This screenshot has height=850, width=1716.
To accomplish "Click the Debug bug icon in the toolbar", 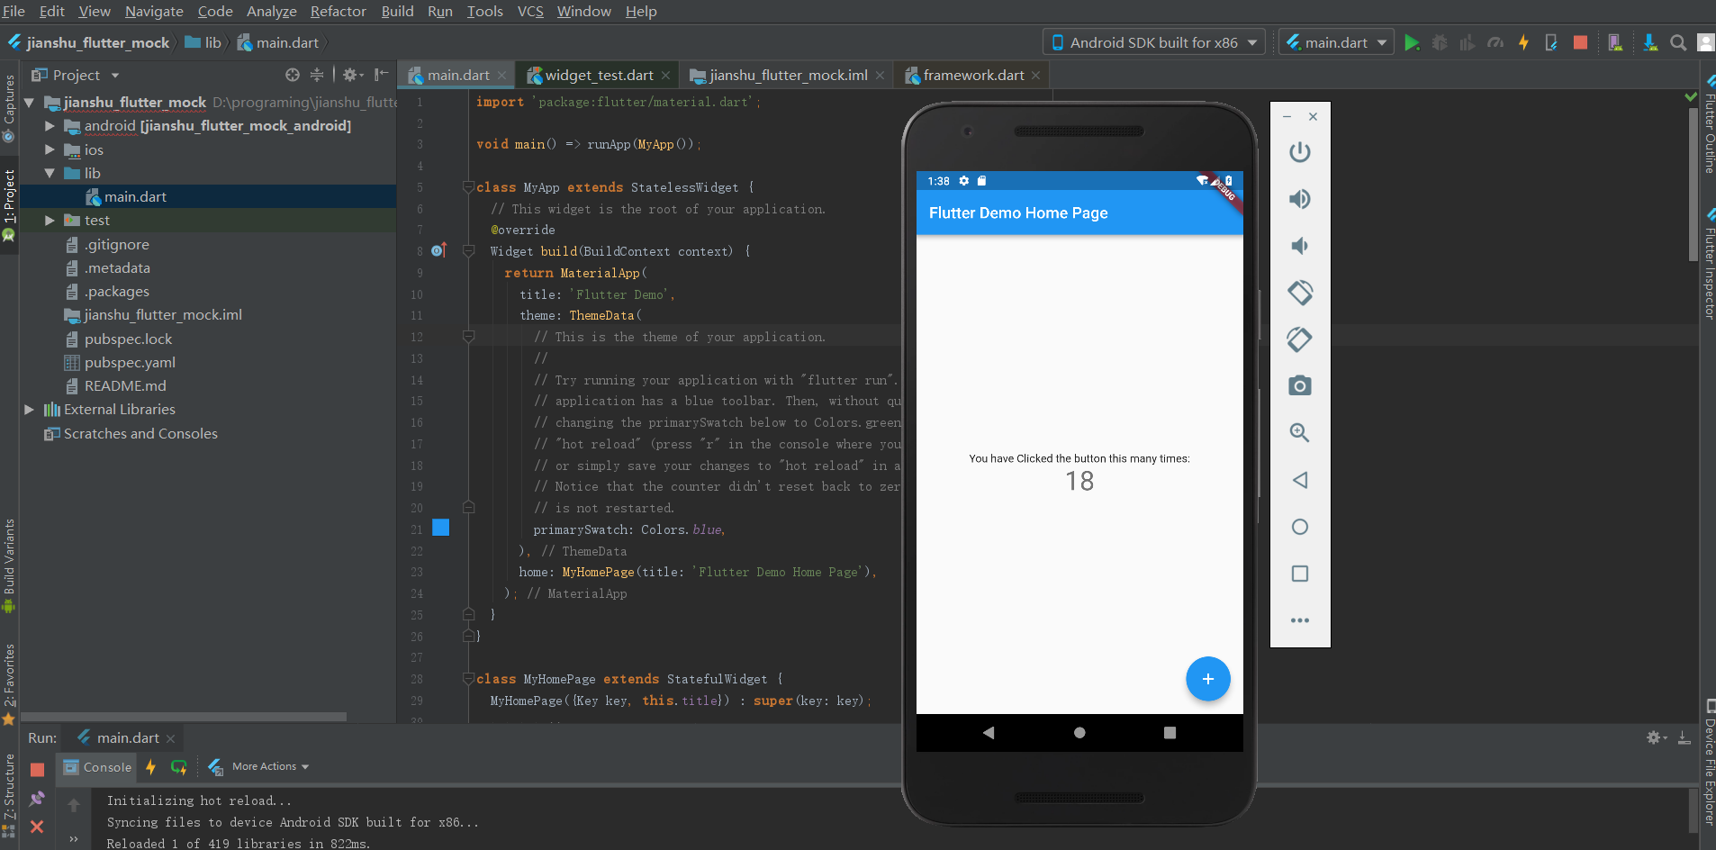I will pos(1440,42).
